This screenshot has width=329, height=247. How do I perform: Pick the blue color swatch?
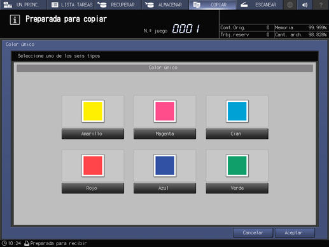pos(165,166)
